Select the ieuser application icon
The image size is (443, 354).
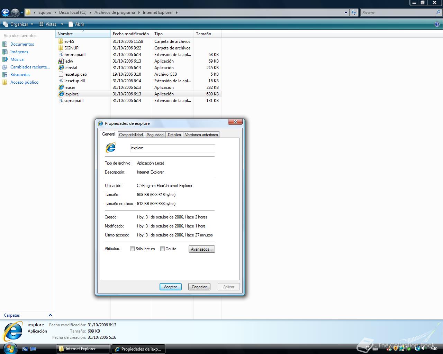[61, 87]
